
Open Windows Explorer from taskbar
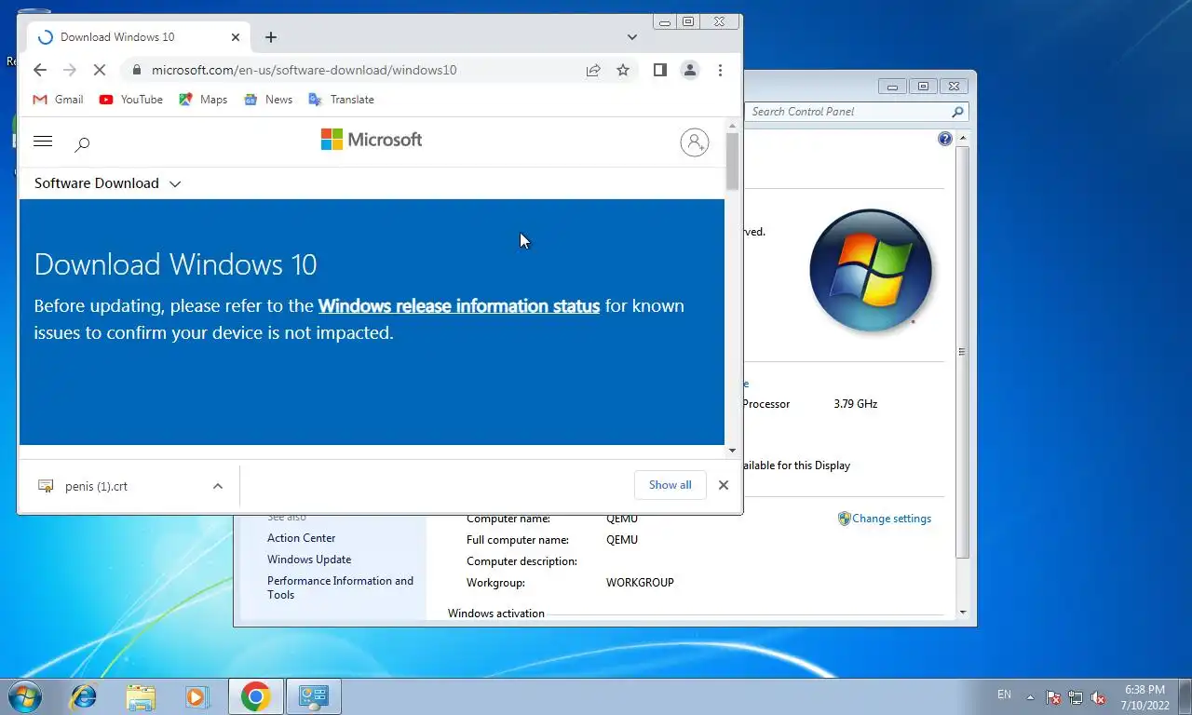tap(141, 696)
